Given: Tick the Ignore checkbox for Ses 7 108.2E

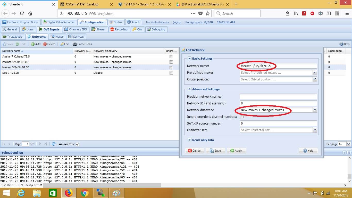Looking at the screenshot, I should [x=171, y=73].
